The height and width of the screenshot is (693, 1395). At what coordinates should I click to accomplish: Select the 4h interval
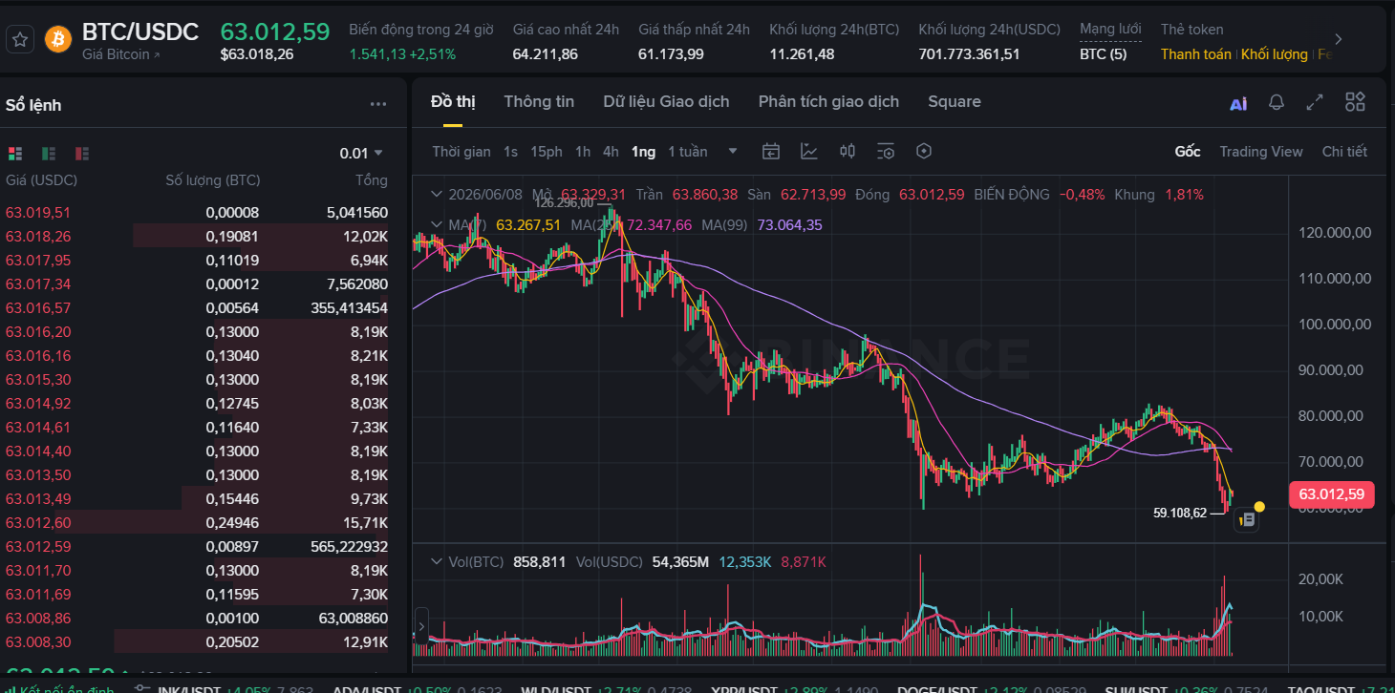[x=611, y=152]
